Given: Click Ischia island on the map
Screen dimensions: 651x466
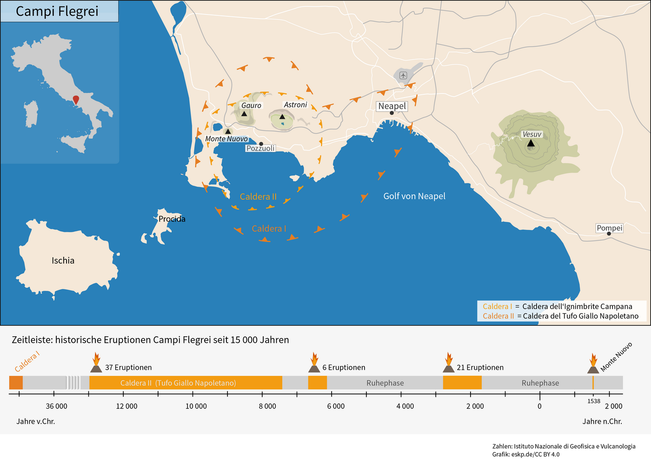Looking at the screenshot, I should (63, 261).
